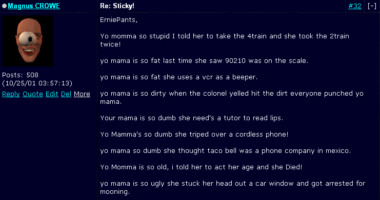The width and height of the screenshot is (380, 200).
Task: Click the 4train joke line
Action: click(x=225, y=40)
